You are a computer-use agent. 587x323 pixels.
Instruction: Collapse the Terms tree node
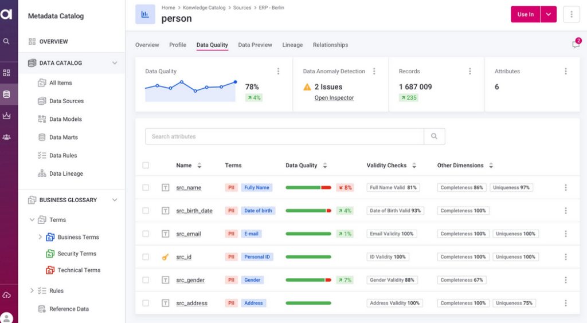(32, 220)
